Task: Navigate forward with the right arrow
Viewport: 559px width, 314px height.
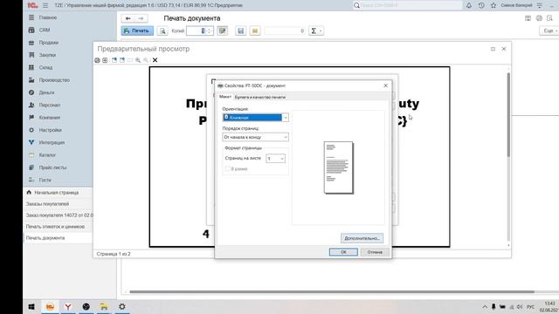Action: point(141,18)
